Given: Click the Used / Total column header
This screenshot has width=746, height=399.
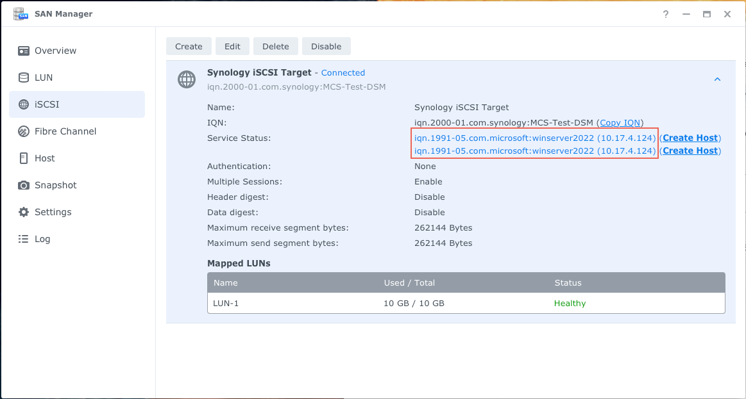Looking at the screenshot, I should pos(409,282).
